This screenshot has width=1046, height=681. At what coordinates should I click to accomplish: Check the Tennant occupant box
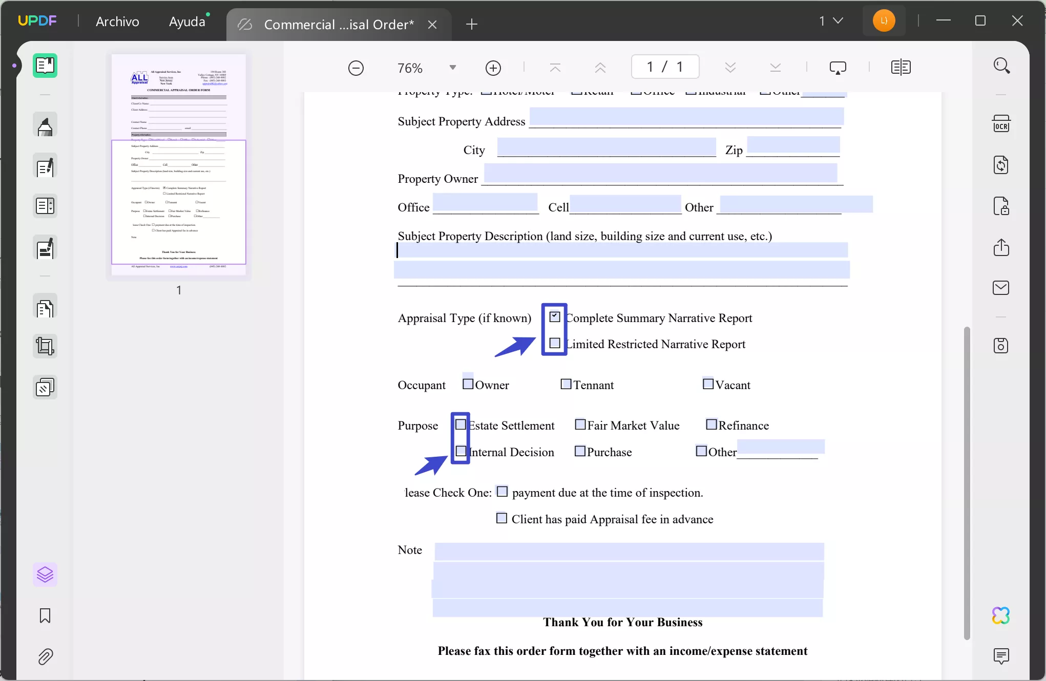coord(566,384)
